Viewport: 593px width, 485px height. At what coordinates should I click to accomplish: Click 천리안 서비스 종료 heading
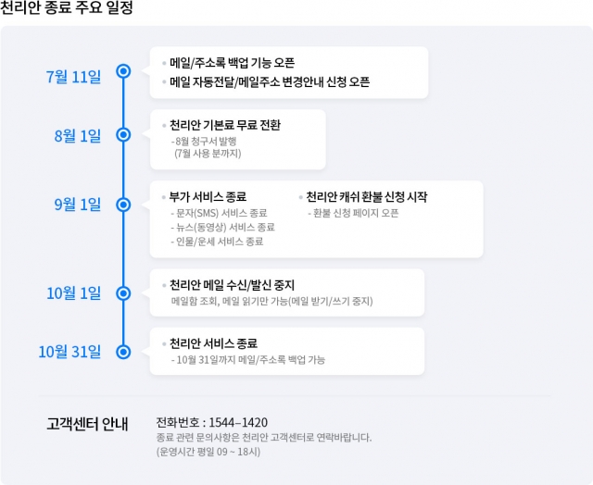tap(213, 343)
